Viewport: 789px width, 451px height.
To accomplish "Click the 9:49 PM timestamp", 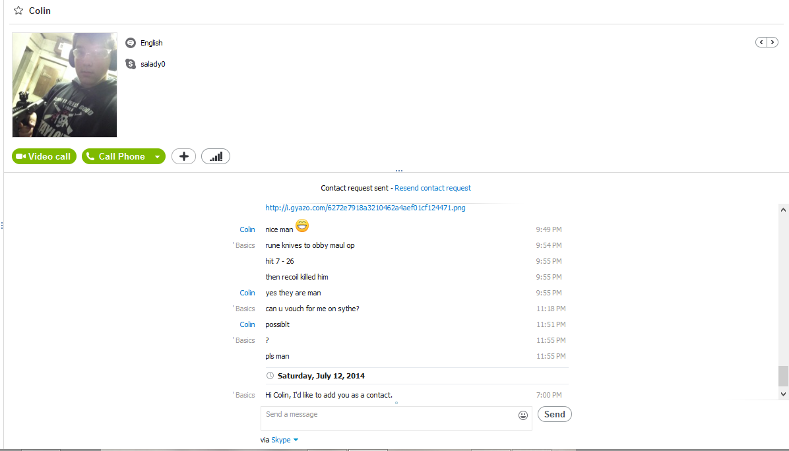I will pyautogui.click(x=548, y=229).
